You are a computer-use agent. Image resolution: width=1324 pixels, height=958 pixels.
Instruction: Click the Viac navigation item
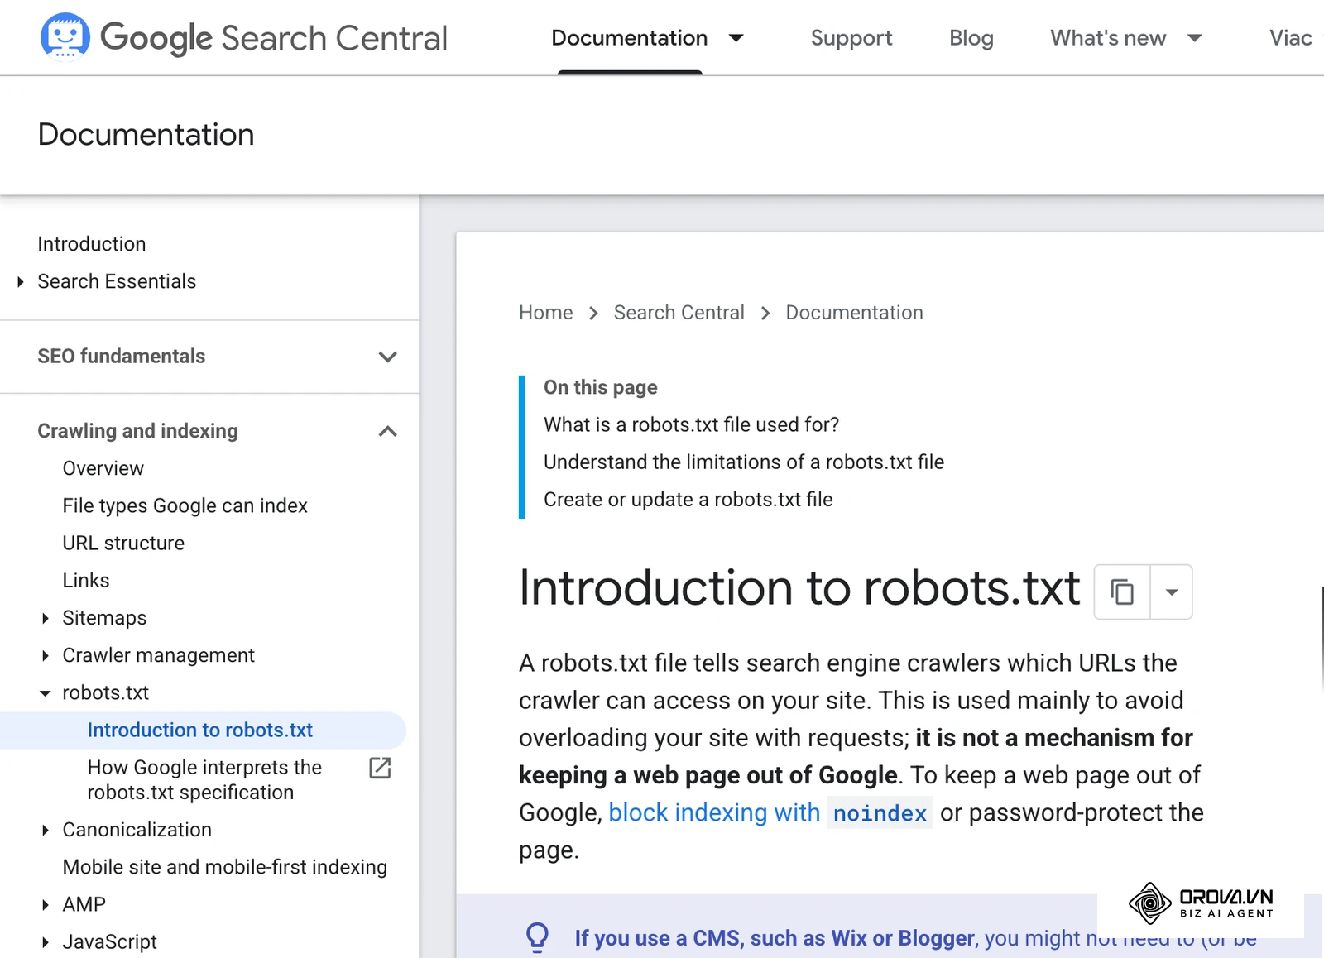(x=1290, y=38)
